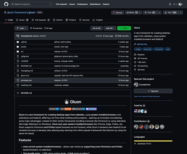Click the yellow JavaScript language bar

click(153, 141)
